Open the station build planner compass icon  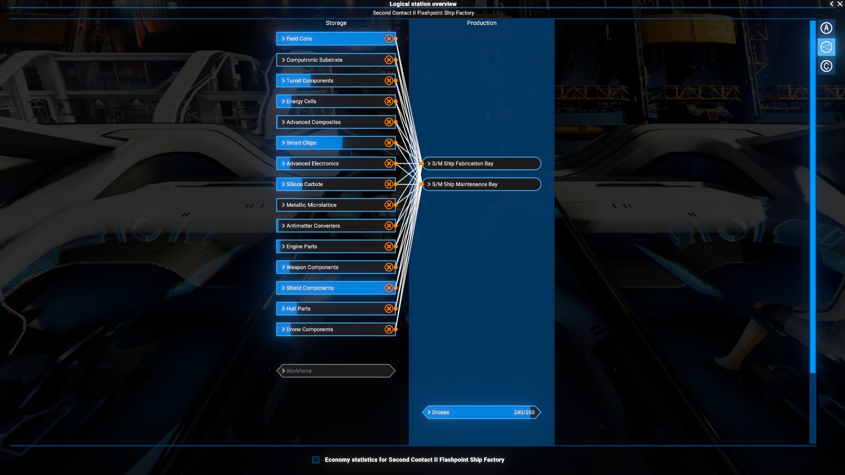click(x=826, y=28)
